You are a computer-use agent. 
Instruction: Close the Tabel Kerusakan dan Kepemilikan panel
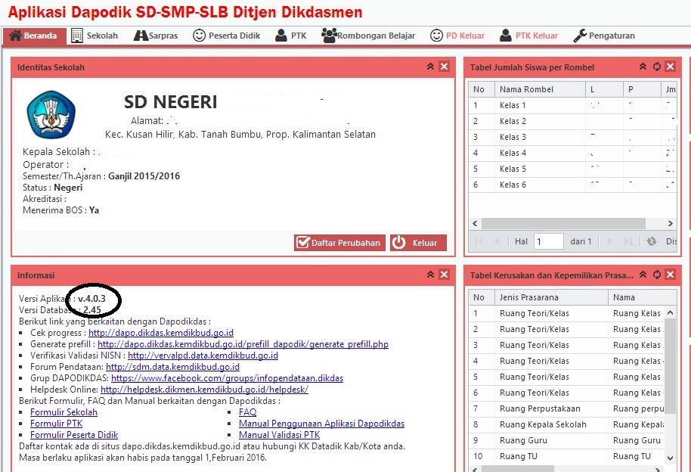671,275
